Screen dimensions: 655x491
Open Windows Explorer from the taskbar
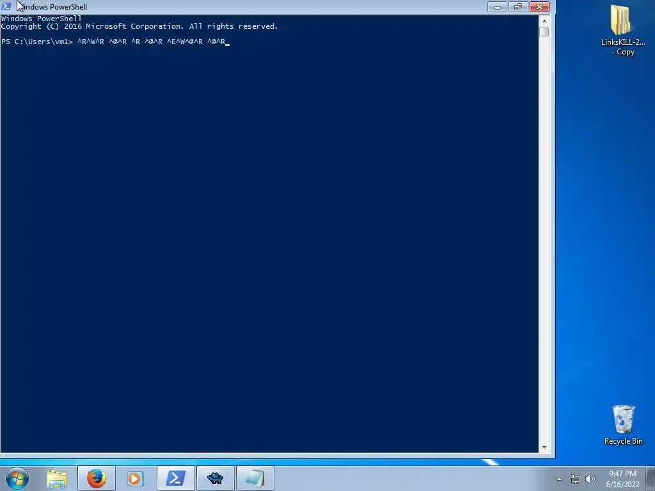57,478
